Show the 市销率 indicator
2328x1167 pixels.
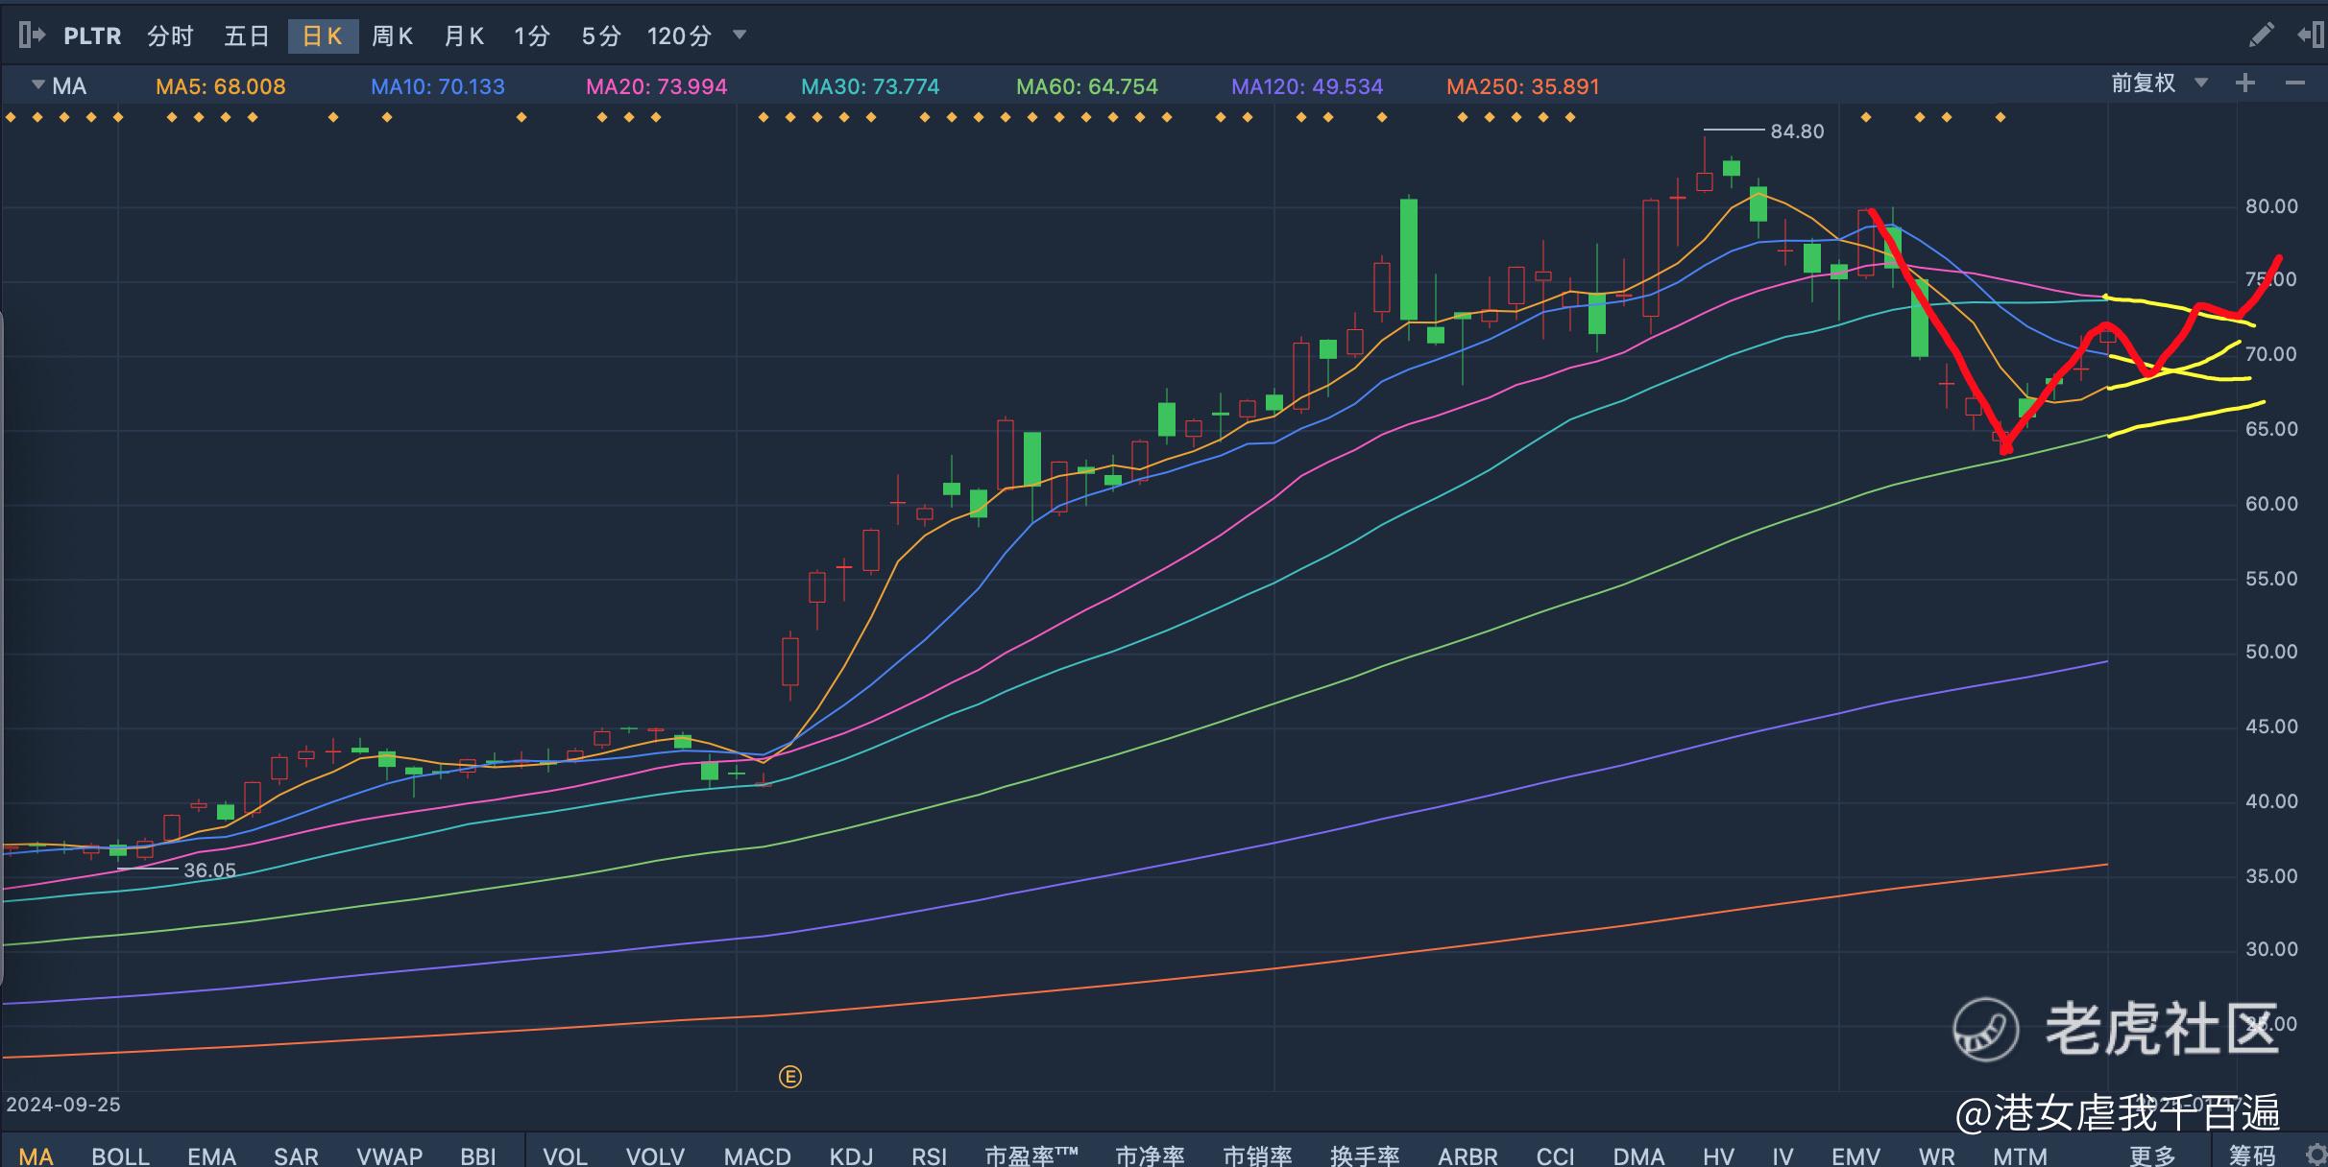[1257, 1155]
